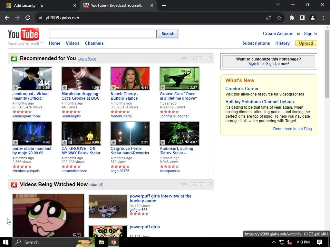Reload the page

pyautogui.click(x=28, y=18)
